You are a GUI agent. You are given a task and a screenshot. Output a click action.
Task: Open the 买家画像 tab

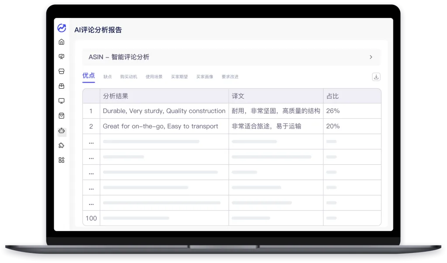click(x=205, y=77)
